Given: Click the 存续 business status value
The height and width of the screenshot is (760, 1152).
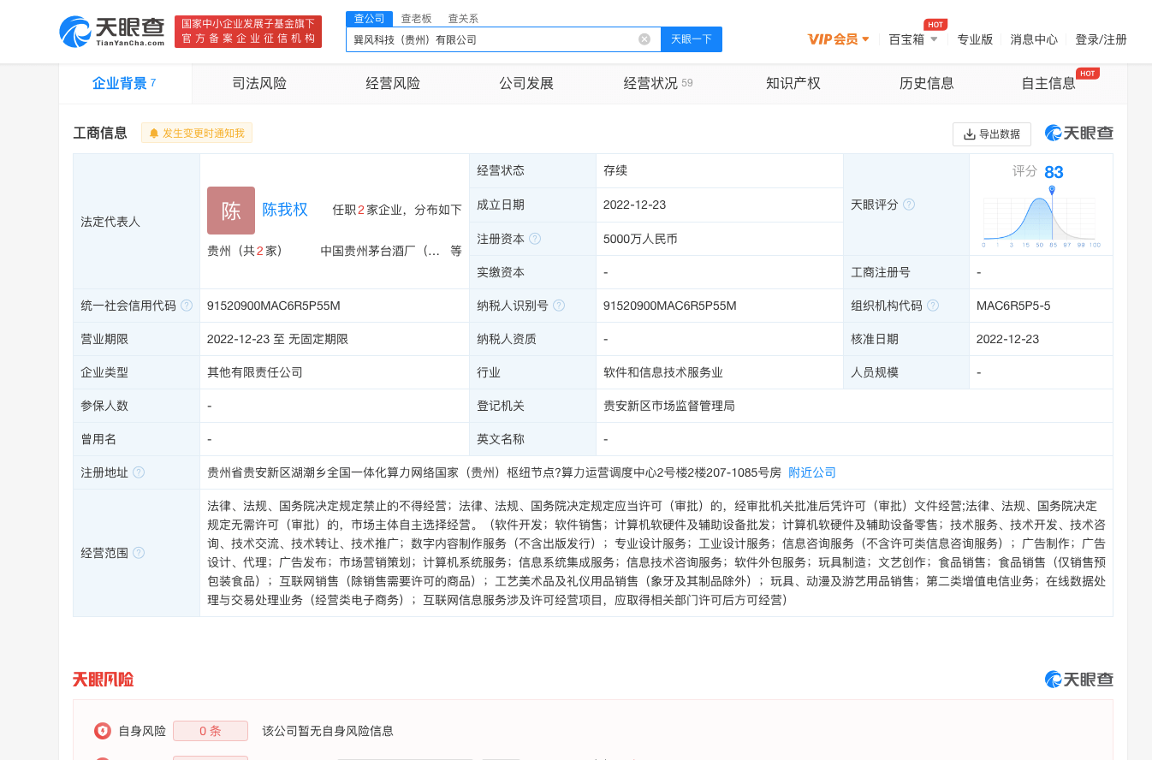Looking at the screenshot, I should point(615,170).
